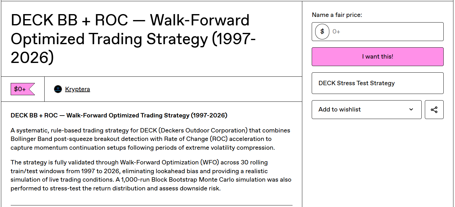Viewport: 455px width, 207px height.
Task: Click the pink $0+ price tag
Action: pos(23,89)
